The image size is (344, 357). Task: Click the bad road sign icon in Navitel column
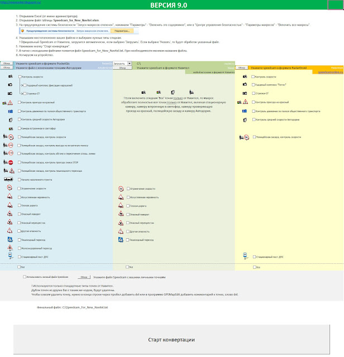pyautogui.click(x=121, y=206)
